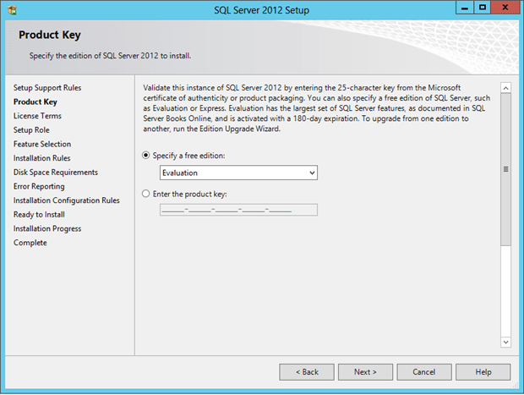This screenshot has height=395, width=524.
Task: Click the vertical scrollbar thumb grip
Action: (505, 169)
